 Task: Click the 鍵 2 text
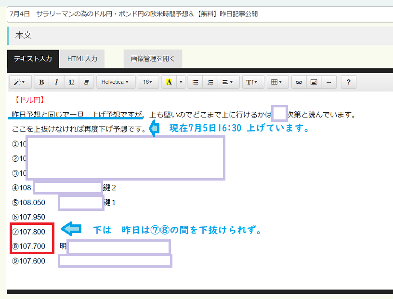109,188
